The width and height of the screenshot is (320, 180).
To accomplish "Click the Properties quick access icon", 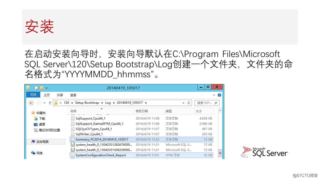I will (x=36, y=88).
